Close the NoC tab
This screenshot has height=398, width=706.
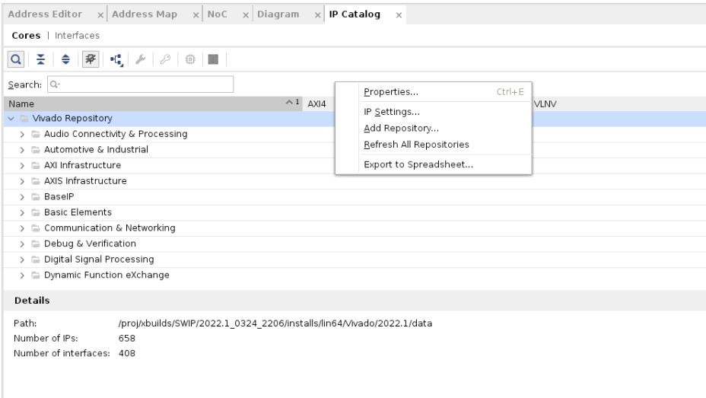pos(246,15)
